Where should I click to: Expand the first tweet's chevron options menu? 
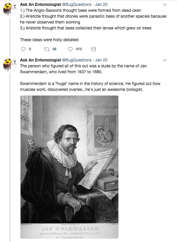click(165, 5)
